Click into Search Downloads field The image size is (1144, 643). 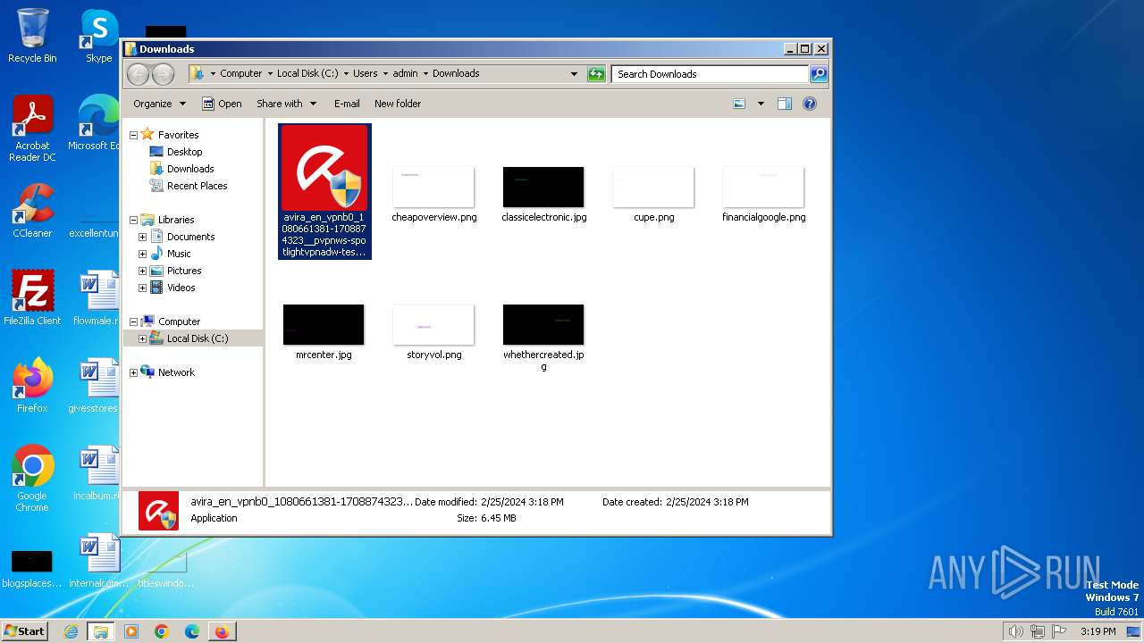point(711,74)
